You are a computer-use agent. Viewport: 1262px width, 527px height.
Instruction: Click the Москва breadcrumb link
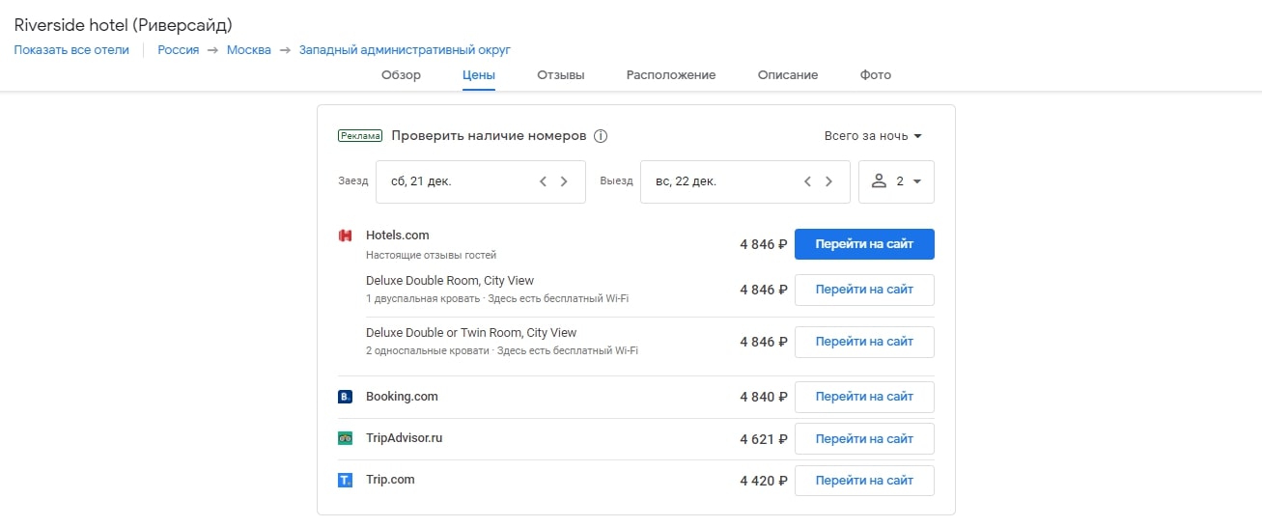249,50
